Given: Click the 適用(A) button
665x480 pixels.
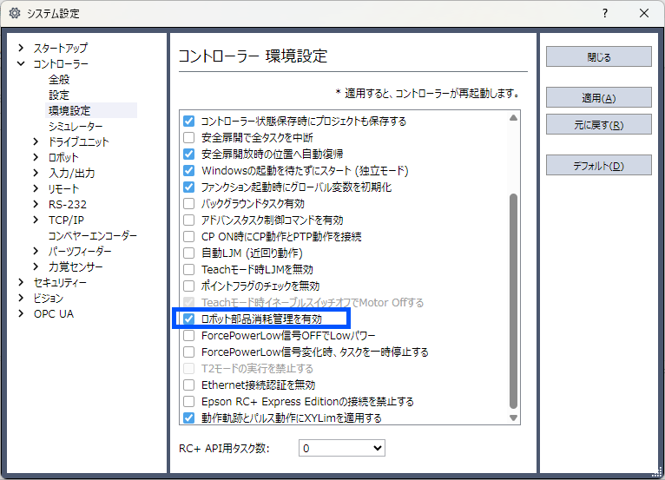Looking at the screenshot, I should pyautogui.click(x=598, y=97).
